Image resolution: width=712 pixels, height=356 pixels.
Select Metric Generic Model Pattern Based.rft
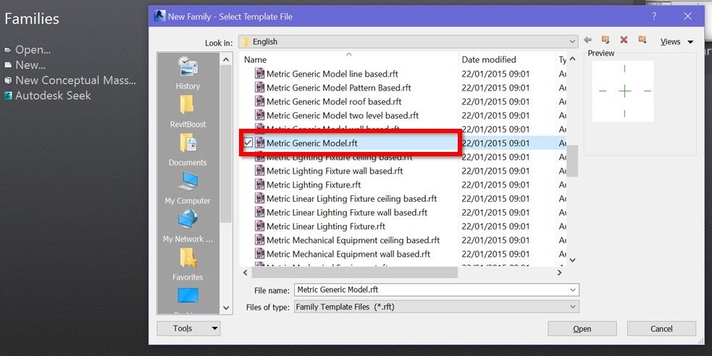(x=339, y=88)
